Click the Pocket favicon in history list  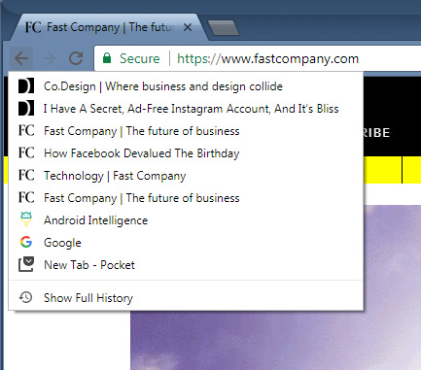coord(26,264)
